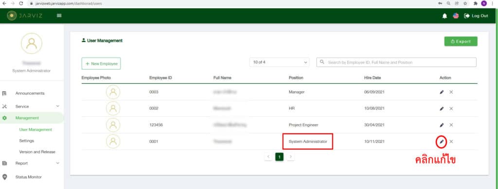The width and height of the screenshot is (498, 189).
Task: Click the JARVIZ logo
Action: pyautogui.click(x=24, y=16)
